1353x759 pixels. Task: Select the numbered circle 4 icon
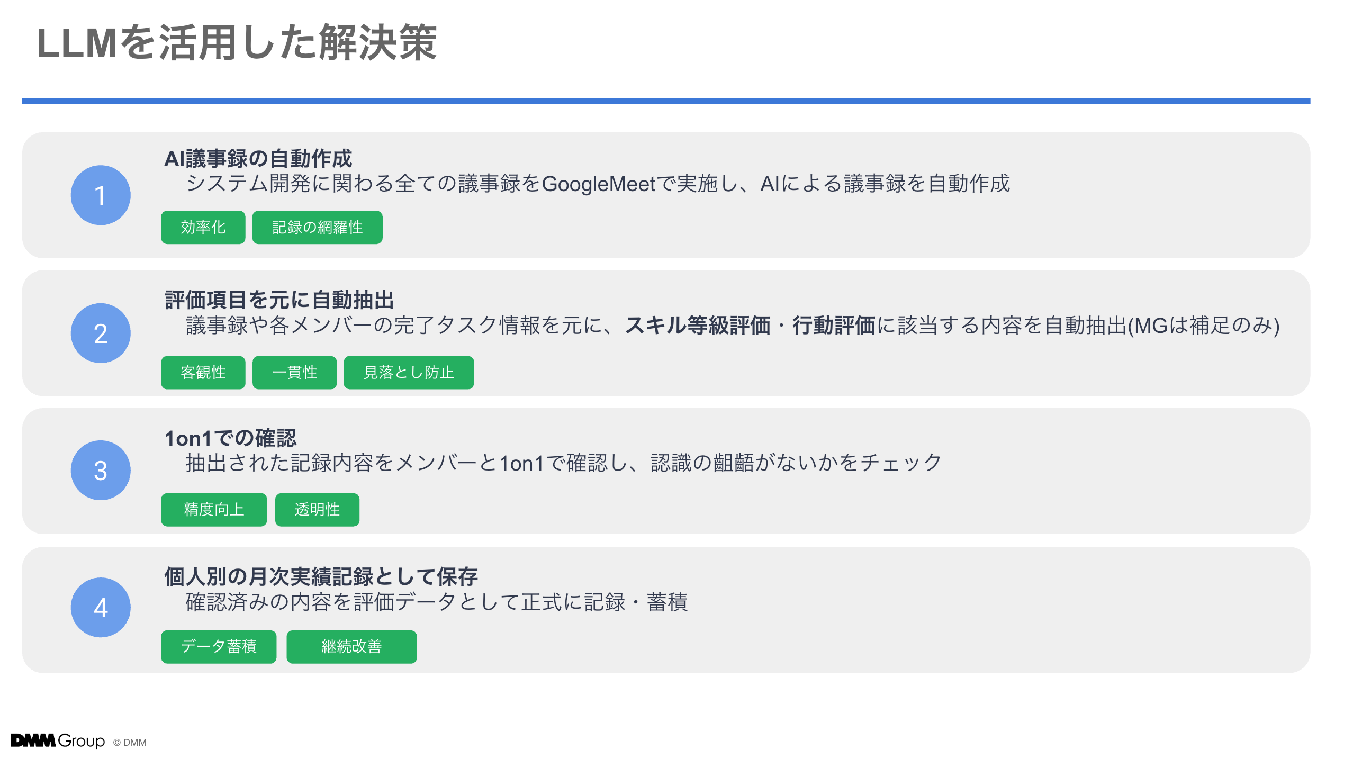(x=100, y=608)
